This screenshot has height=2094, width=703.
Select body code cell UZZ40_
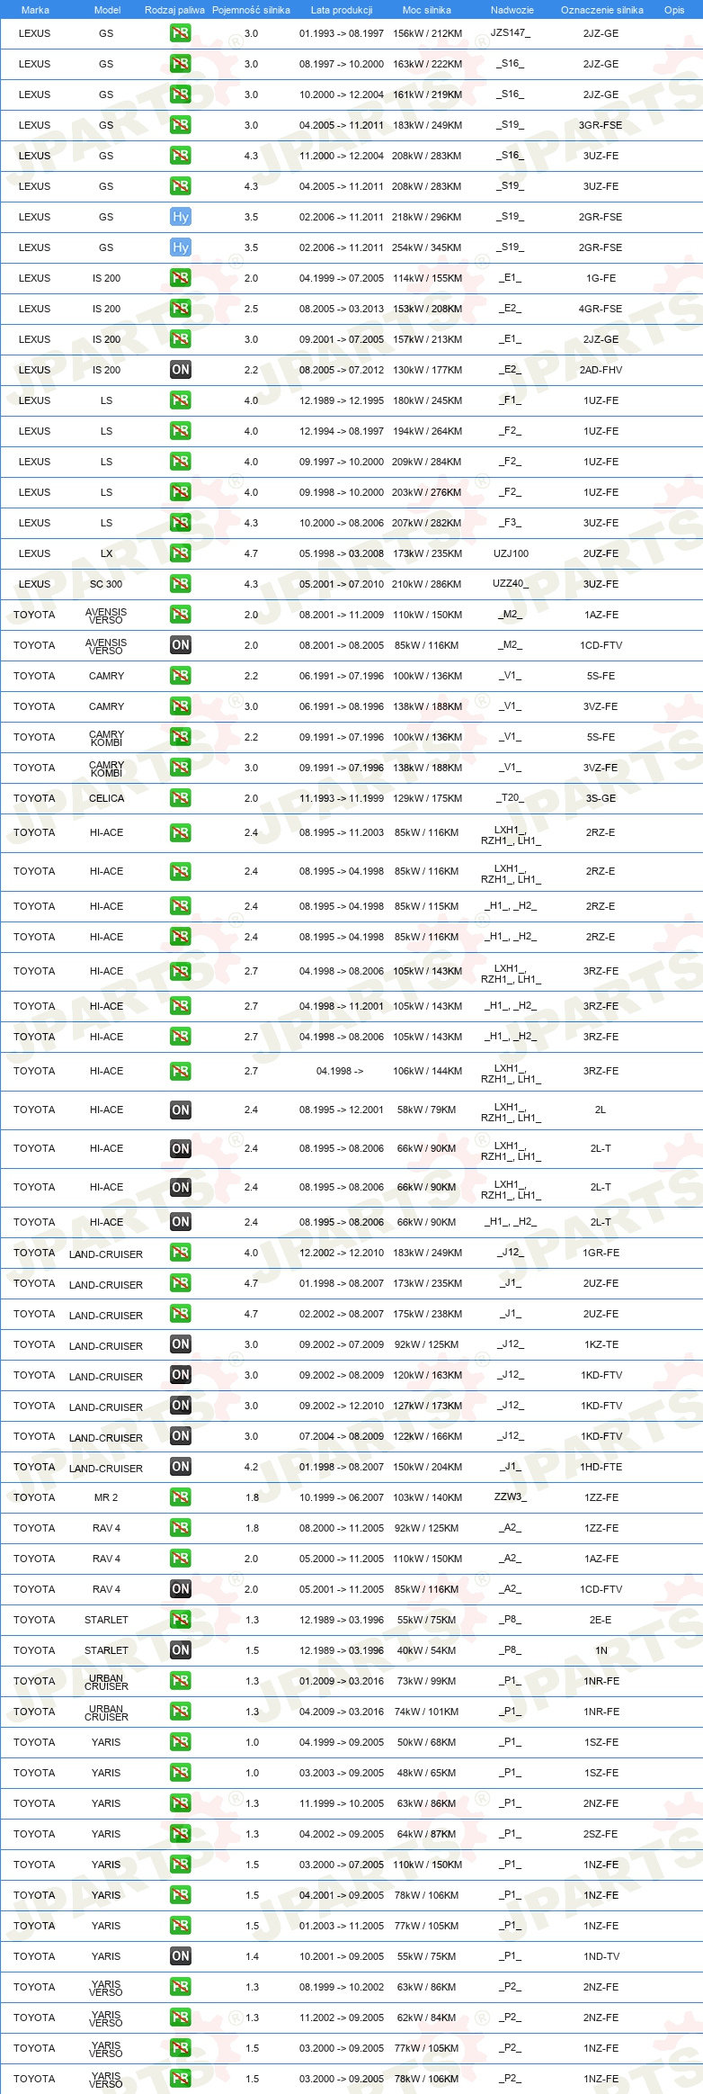pos(511,583)
